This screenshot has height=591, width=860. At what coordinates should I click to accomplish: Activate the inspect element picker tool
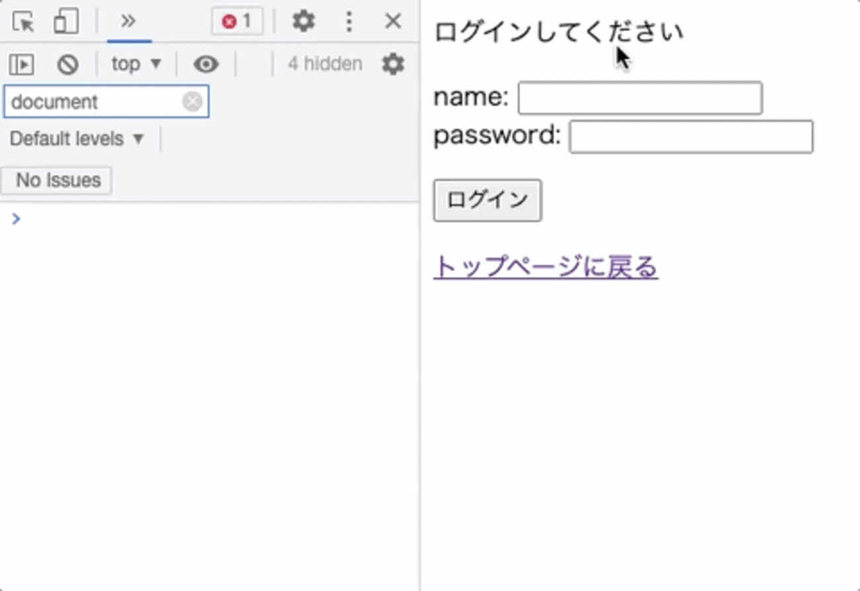point(23,22)
